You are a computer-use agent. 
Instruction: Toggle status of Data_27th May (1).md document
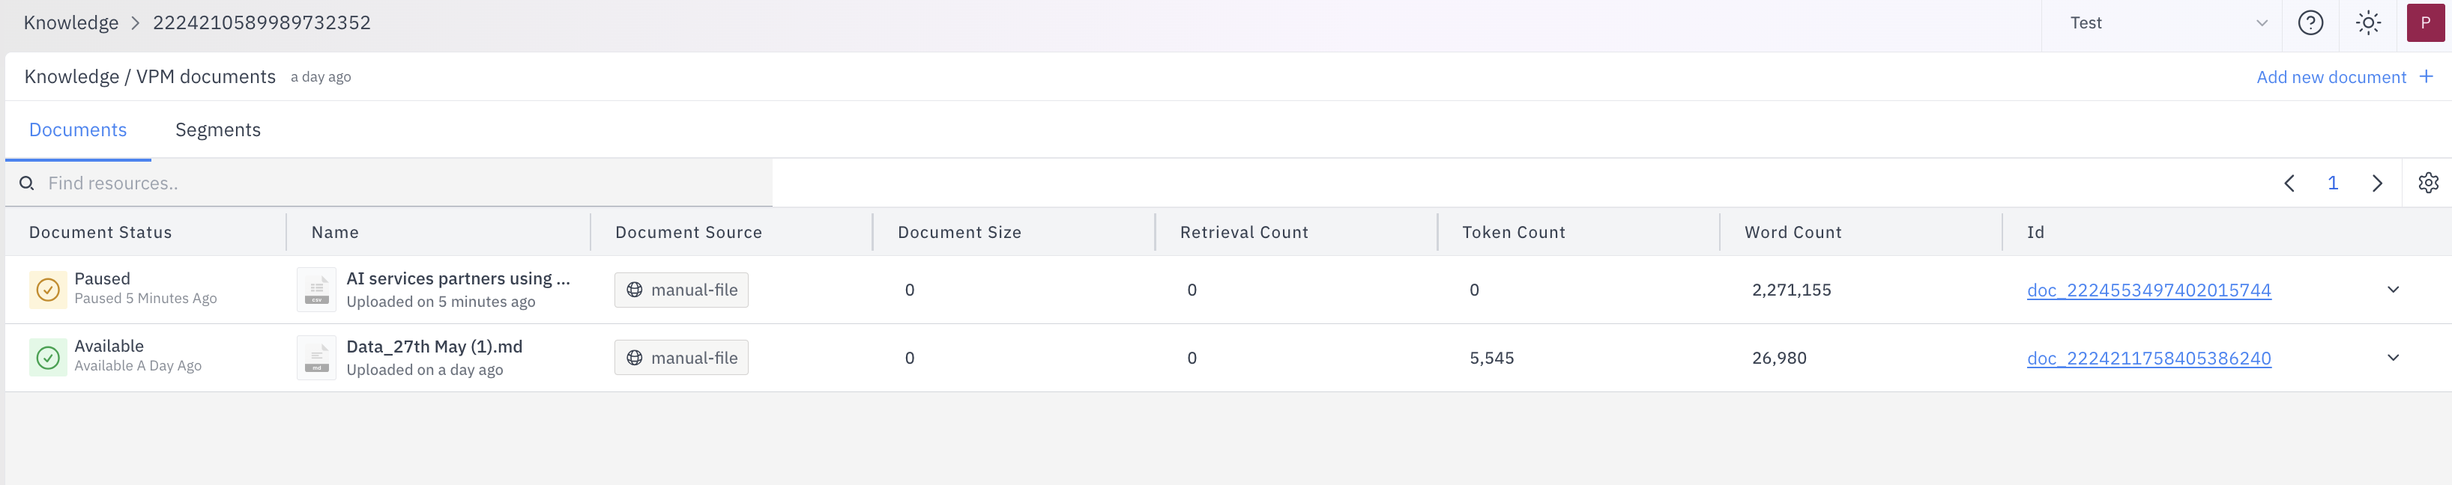[49, 356]
